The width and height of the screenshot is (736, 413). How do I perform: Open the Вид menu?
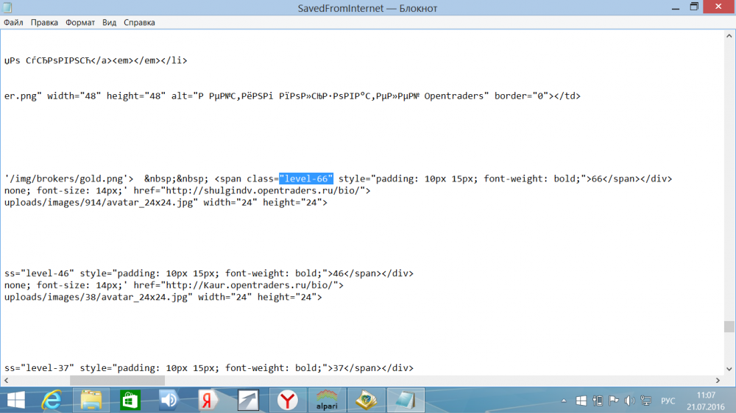click(x=110, y=23)
